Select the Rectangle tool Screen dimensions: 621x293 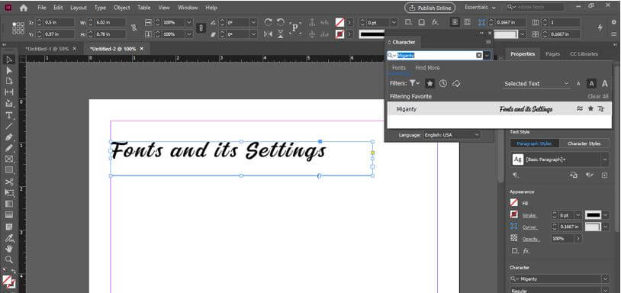(9, 170)
